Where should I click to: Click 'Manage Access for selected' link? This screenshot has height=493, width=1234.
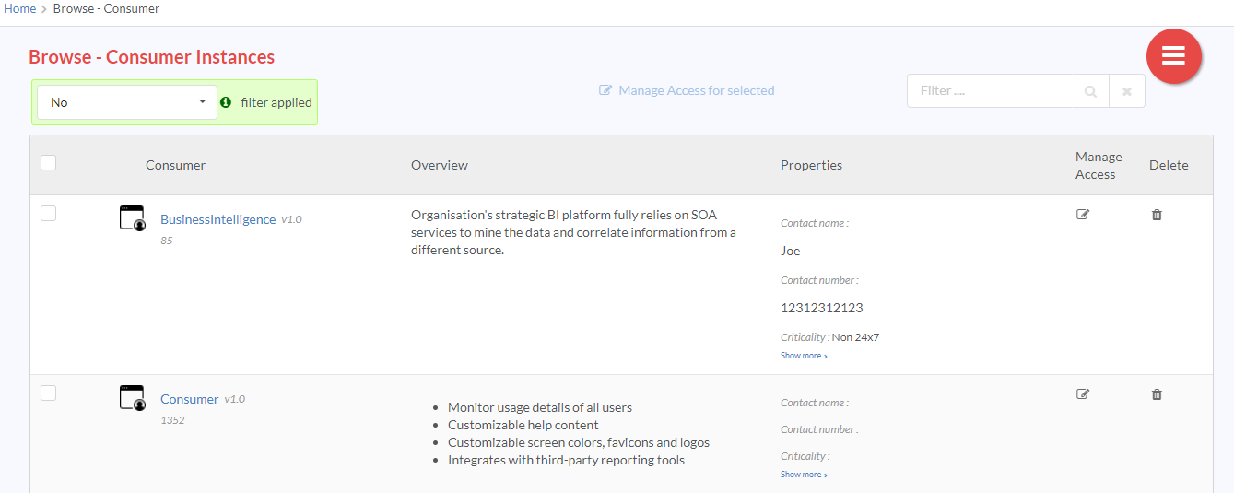[687, 90]
